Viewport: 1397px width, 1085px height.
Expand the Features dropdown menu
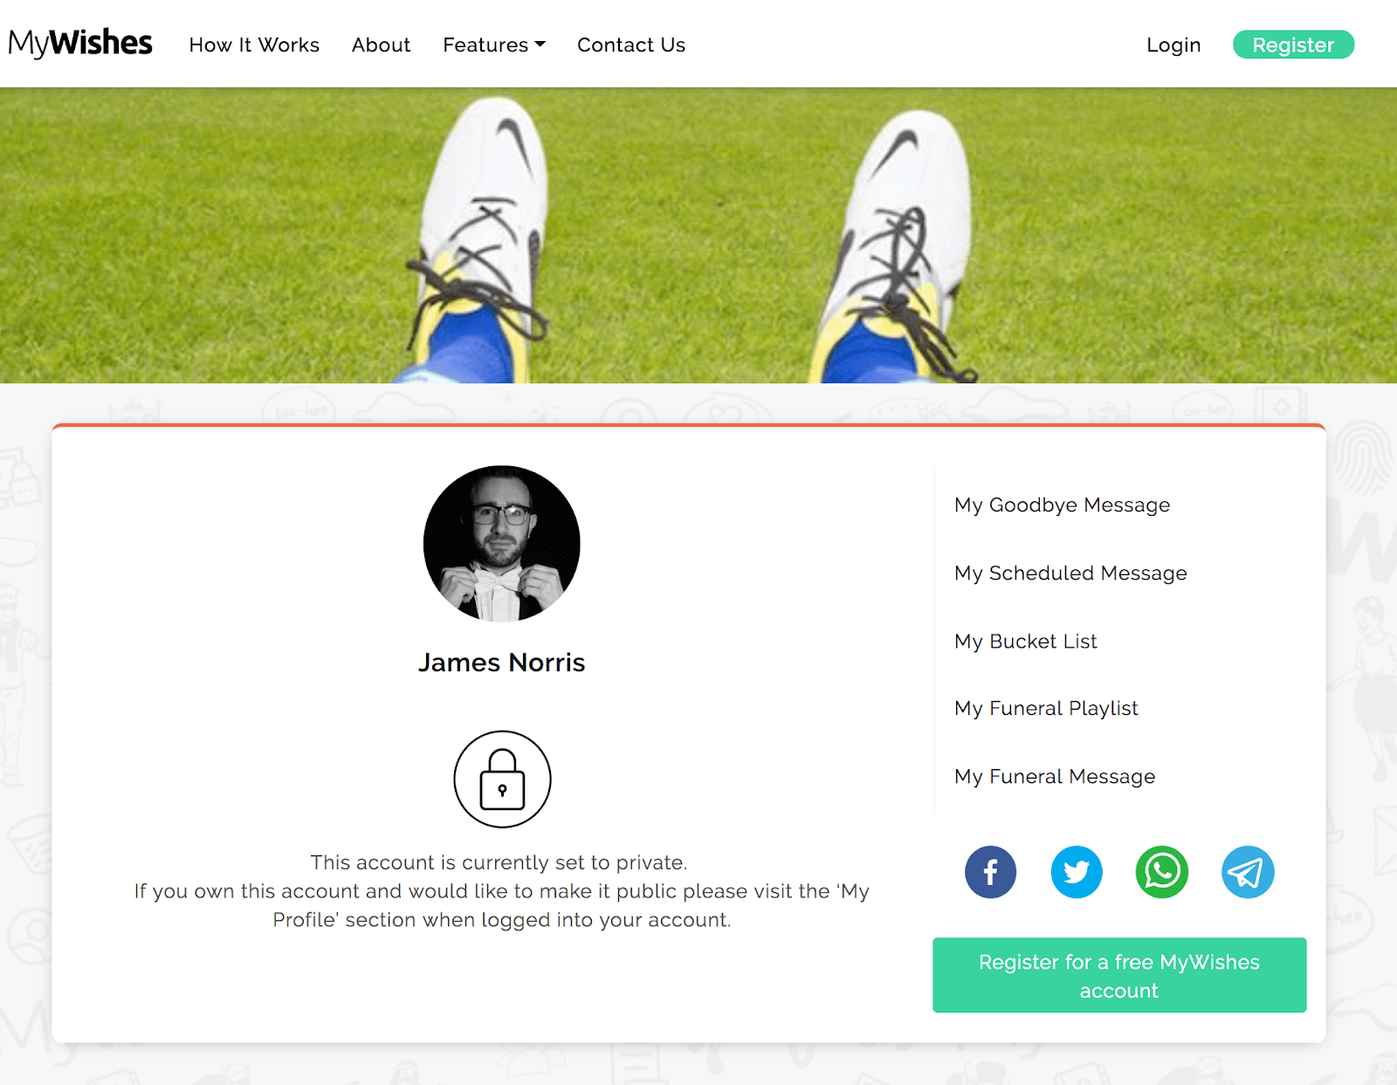click(493, 45)
